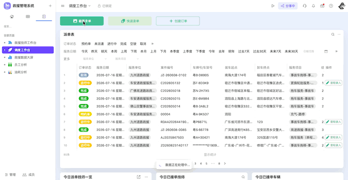The image size is (348, 180).
Task: Click the play/preview icon in top bar
Action: tap(273, 6)
